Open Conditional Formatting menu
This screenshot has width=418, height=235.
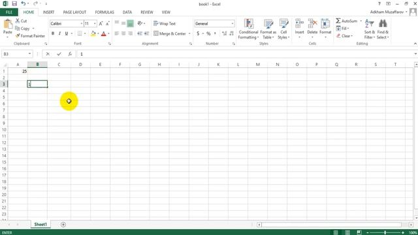coord(248,29)
